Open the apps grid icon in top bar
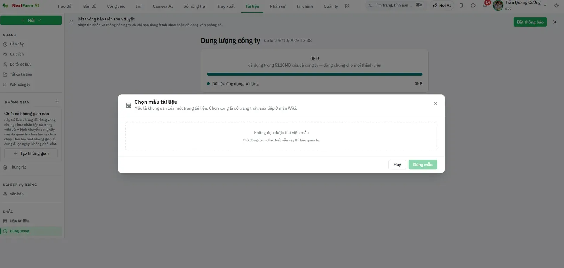Screen dimensions: 564x268 (x=347, y=6)
